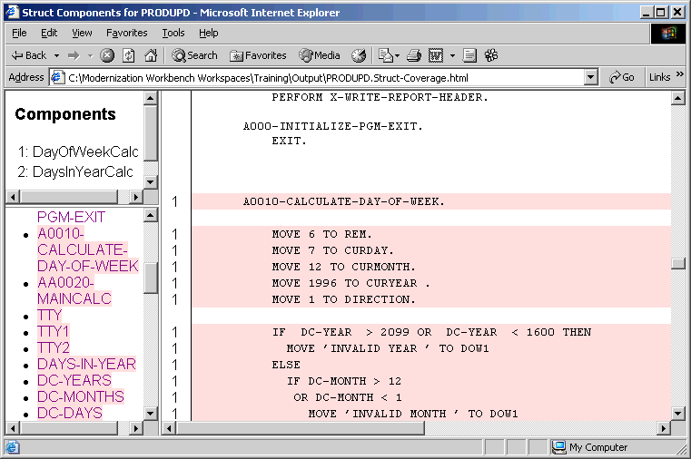This screenshot has width=691, height=459.
Task: Open the View menu
Action: [x=82, y=33]
